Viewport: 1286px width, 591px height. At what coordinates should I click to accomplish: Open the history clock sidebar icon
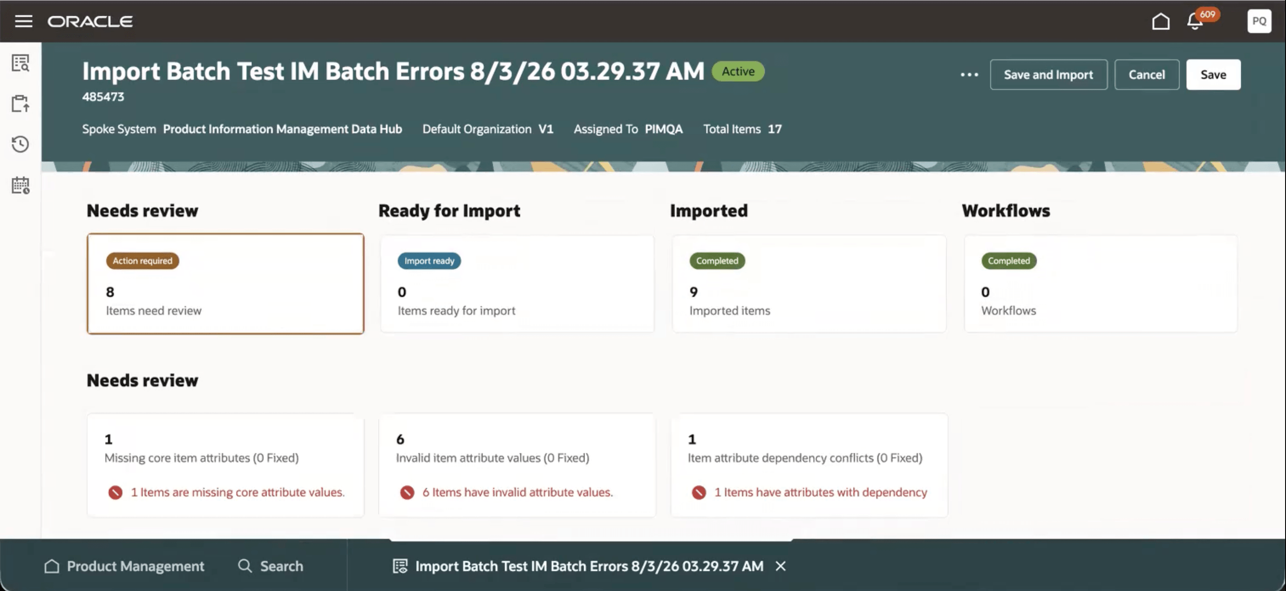pyautogui.click(x=21, y=144)
